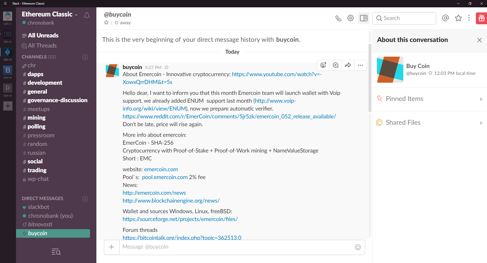This screenshot has width=487, height=263.
Task: Star the buycoin 5:27 PM message
Action: (167, 67)
